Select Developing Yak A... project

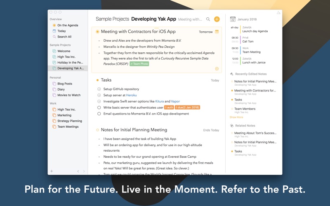click(x=68, y=68)
